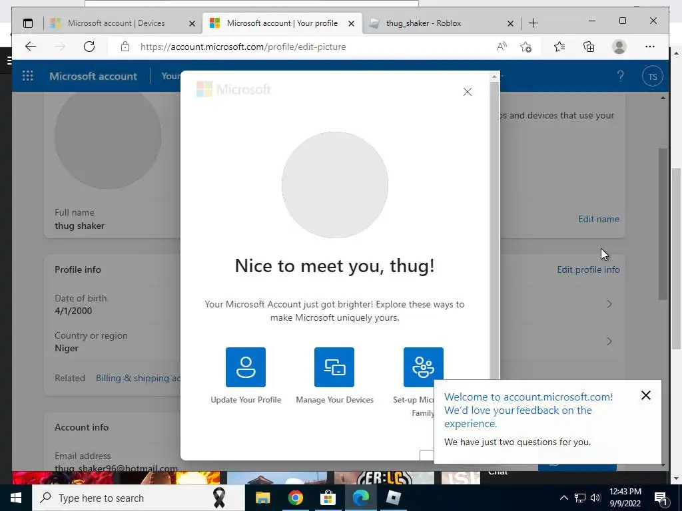
Task: Open the Favorites list icon
Action: click(x=559, y=47)
